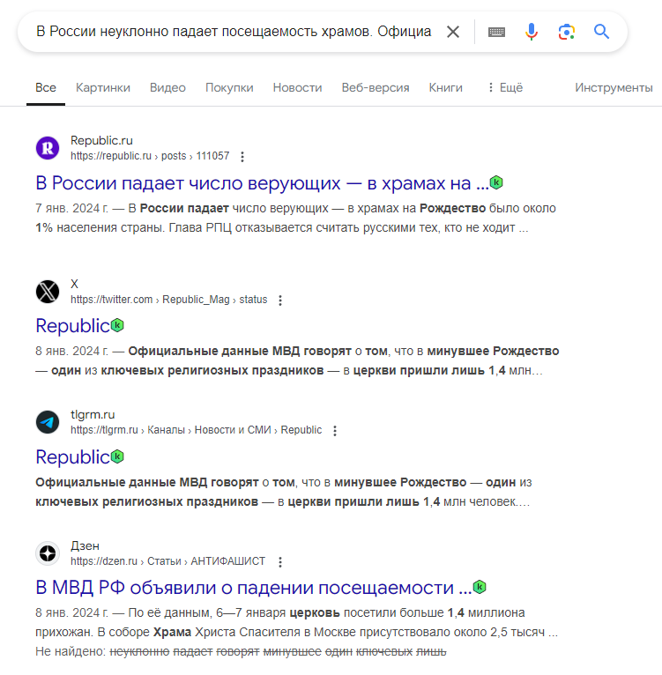
Task: Open link В МВД РФ объявили о падении посещаемости
Action: pyautogui.click(x=254, y=588)
